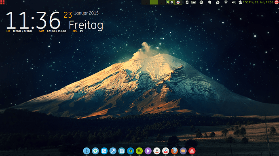279x156 pixels.
Task: Click the battery status icon
Action: pyautogui.click(x=187, y=2)
